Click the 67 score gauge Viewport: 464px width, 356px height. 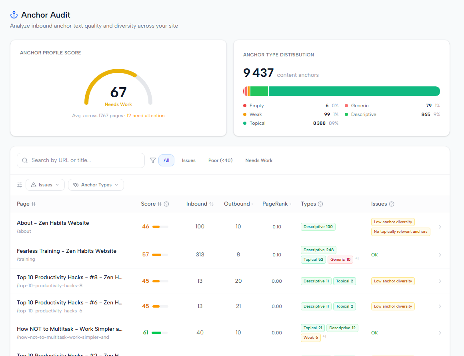click(118, 88)
